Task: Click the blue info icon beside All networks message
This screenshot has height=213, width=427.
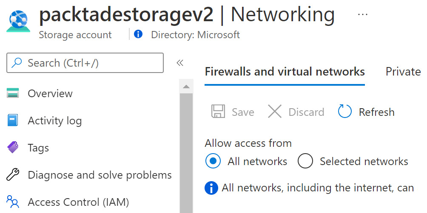Action: tap(211, 188)
